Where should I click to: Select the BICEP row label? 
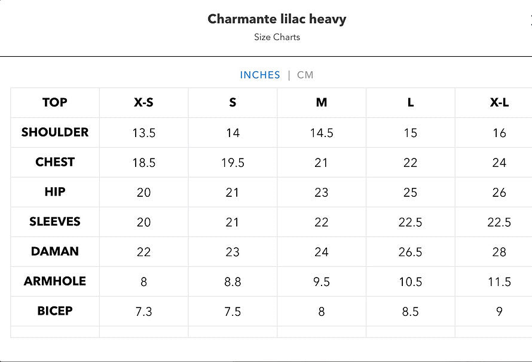click(x=55, y=311)
